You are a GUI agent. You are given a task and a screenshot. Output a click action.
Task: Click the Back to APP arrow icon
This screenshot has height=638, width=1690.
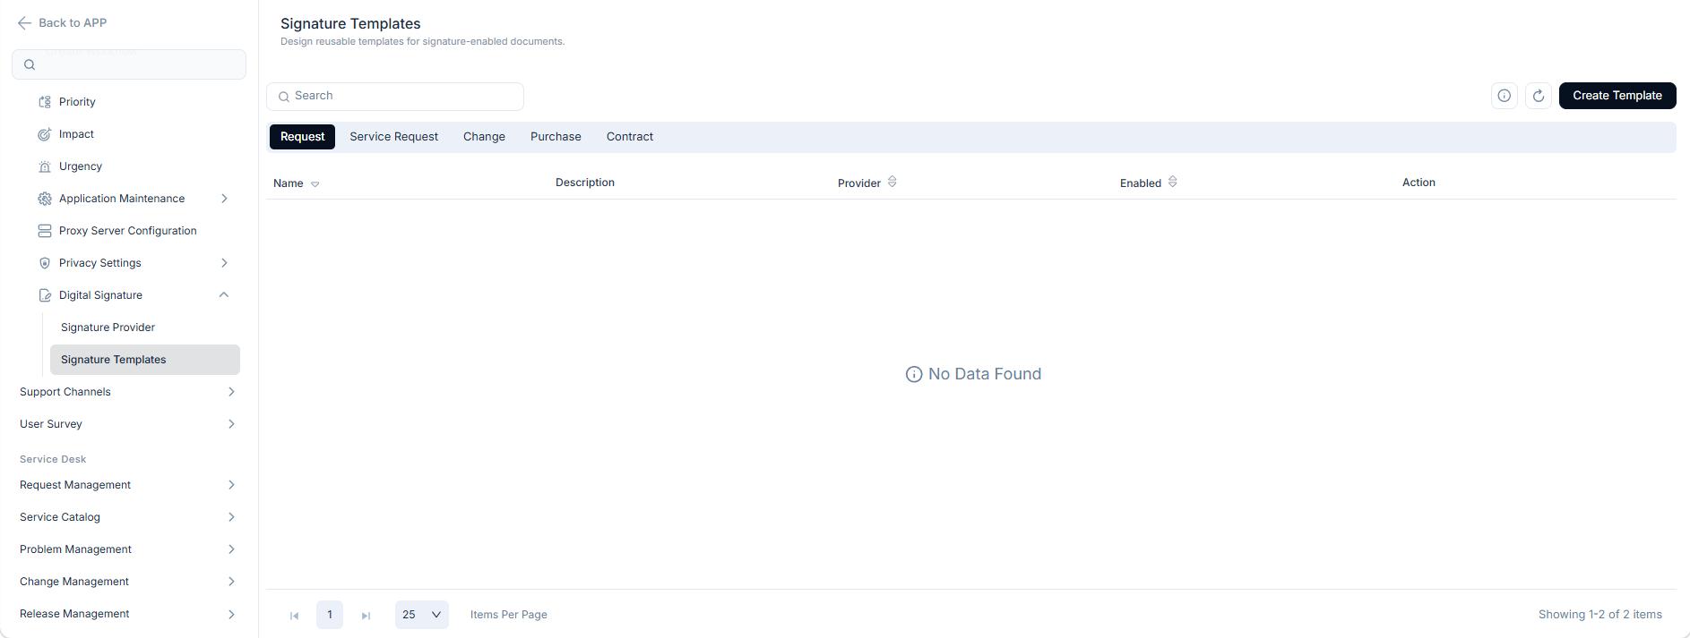pos(24,23)
